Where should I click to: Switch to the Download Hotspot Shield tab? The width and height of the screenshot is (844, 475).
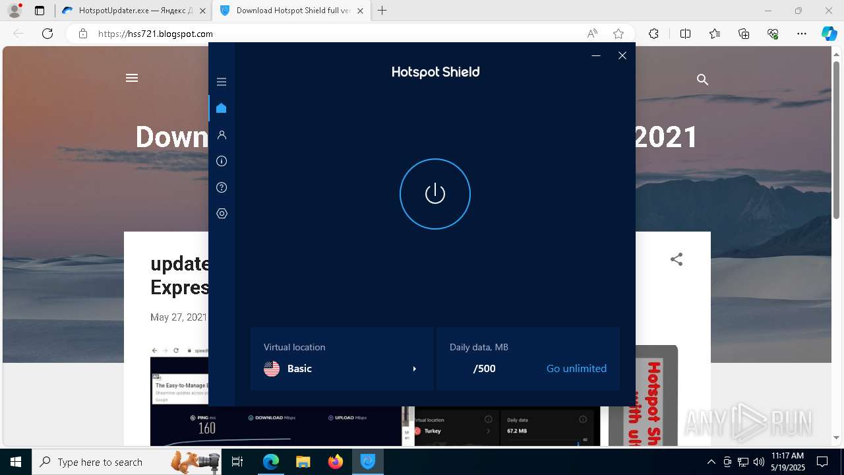291,11
